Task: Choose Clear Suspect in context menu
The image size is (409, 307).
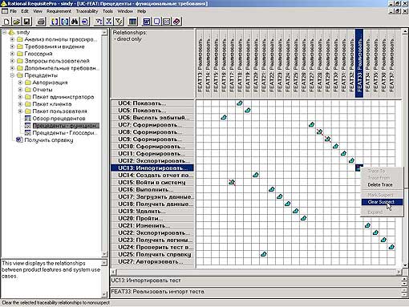Action: 382,202
